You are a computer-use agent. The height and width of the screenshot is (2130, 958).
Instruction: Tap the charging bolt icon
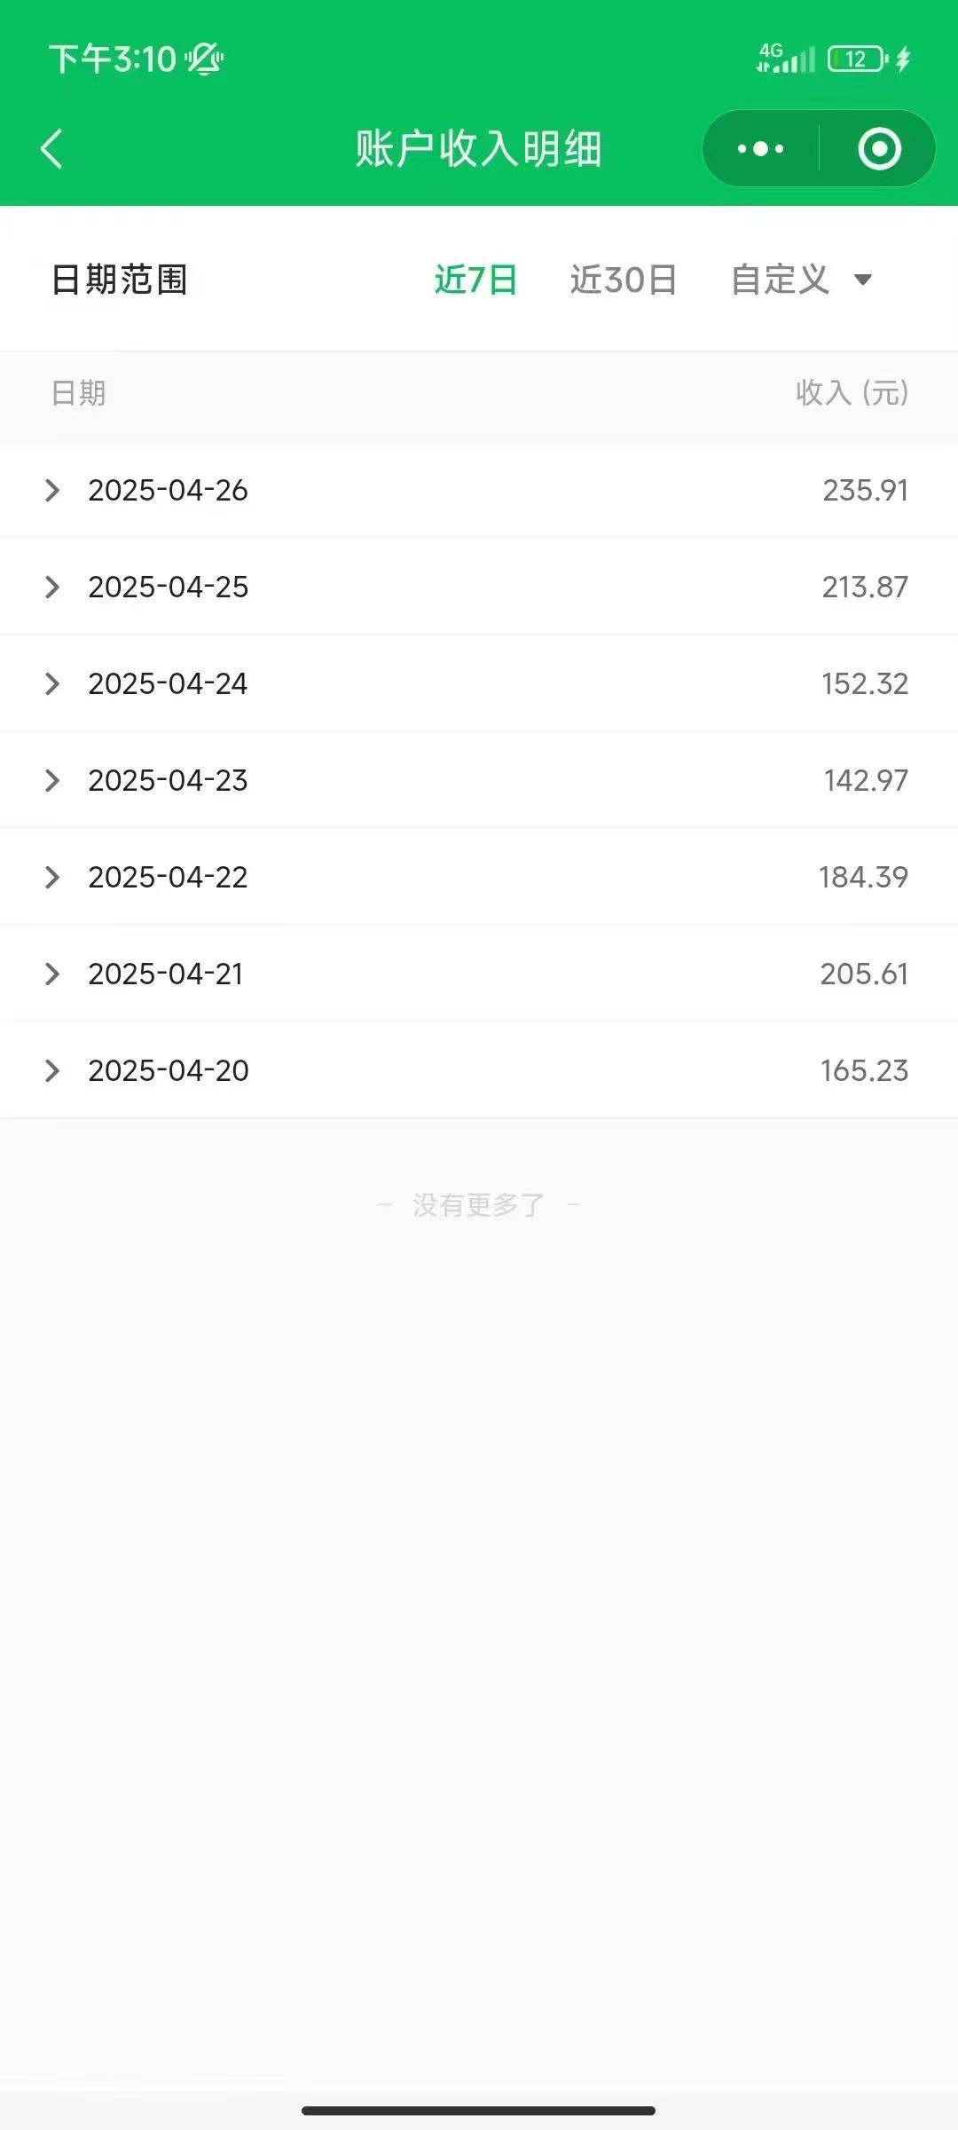(903, 59)
